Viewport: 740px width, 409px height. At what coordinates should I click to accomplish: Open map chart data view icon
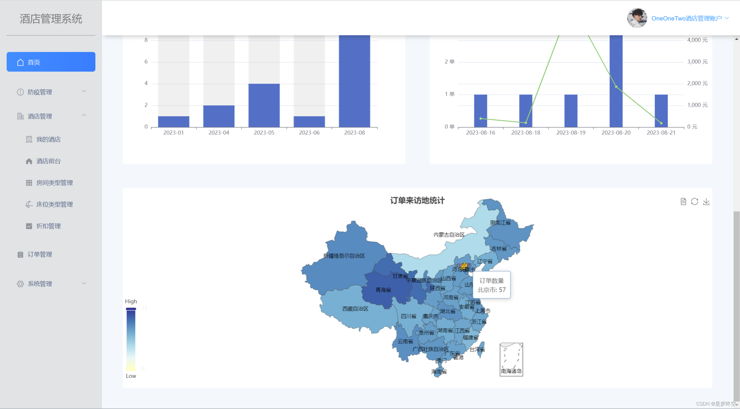click(683, 201)
